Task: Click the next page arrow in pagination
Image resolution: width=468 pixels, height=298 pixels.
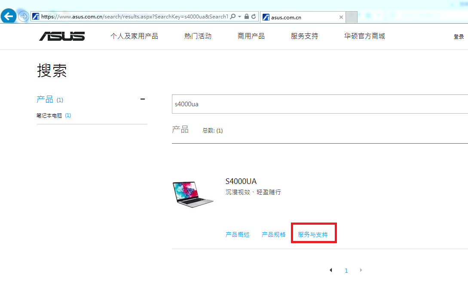Action: click(x=361, y=270)
